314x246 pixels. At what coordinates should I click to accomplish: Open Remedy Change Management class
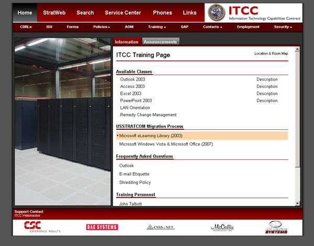148,115
